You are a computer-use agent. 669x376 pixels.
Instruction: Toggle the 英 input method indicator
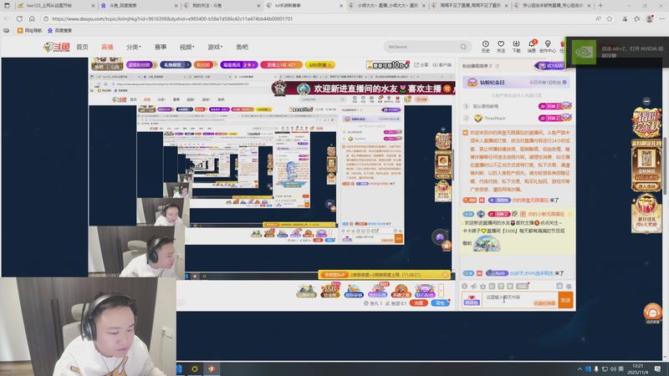621,368
